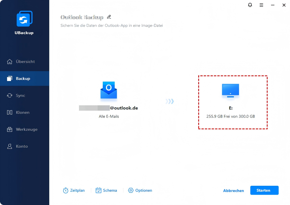Open the Konto page

(x=22, y=146)
